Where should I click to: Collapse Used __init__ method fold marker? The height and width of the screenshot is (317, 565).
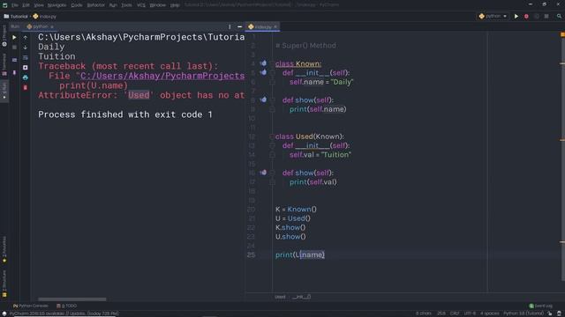pos(273,145)
